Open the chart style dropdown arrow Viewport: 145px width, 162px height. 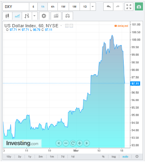click(35, 16)
